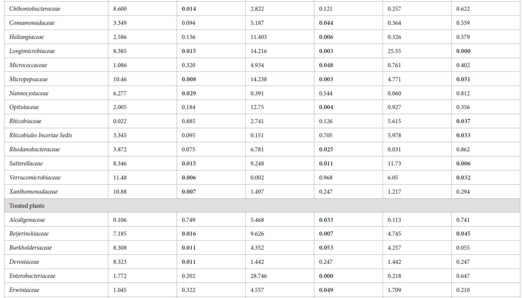The width and height of the screenshot is (523, 298).
Task: Click the Rhodanobacteraceae family label
Action: point(34,150)
